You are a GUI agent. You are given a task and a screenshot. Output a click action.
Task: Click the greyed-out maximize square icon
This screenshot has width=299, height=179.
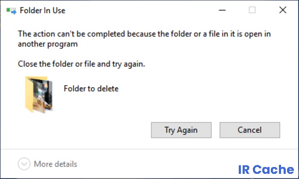(x=252, y=10)
